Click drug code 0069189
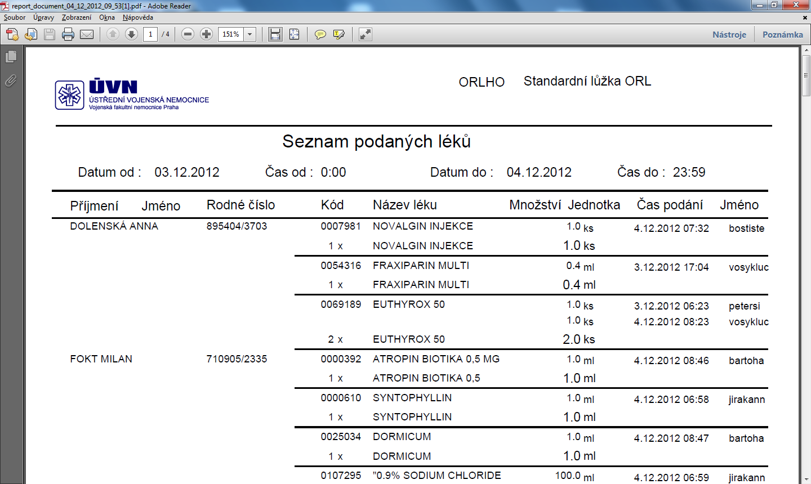811x484 pixels. click(341, 304)
